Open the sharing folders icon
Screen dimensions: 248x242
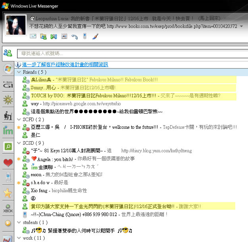[x=43, y=37]
